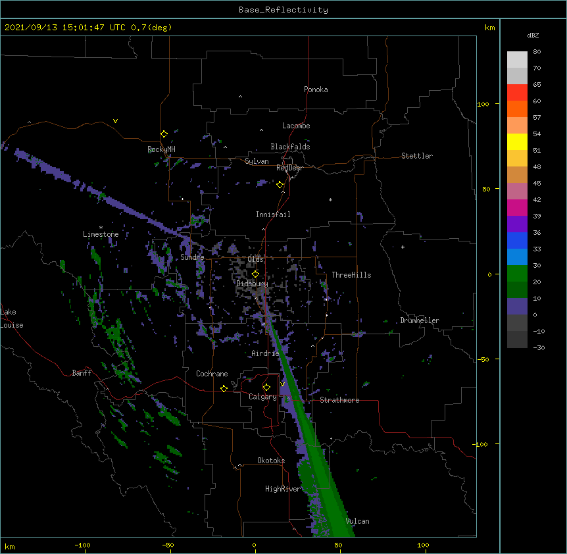The width and height of the screenshot is (567, 554).
Task: Pick the red 60-65 dBZ legend swatch
Action: [x=517, y=93]
